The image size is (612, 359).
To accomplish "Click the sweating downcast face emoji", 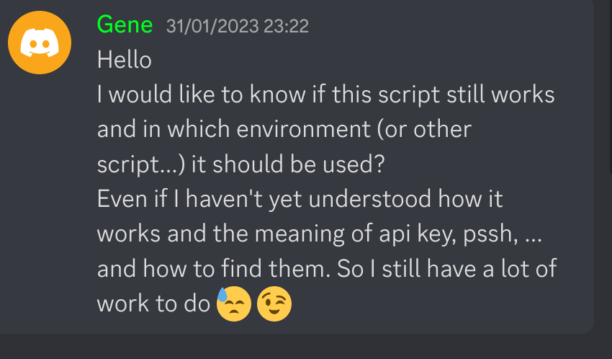I will 233,304.
